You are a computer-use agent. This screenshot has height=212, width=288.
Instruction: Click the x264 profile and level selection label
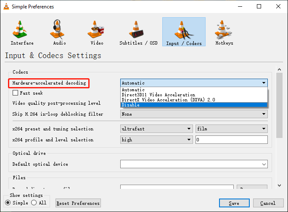tap(53, 140)
